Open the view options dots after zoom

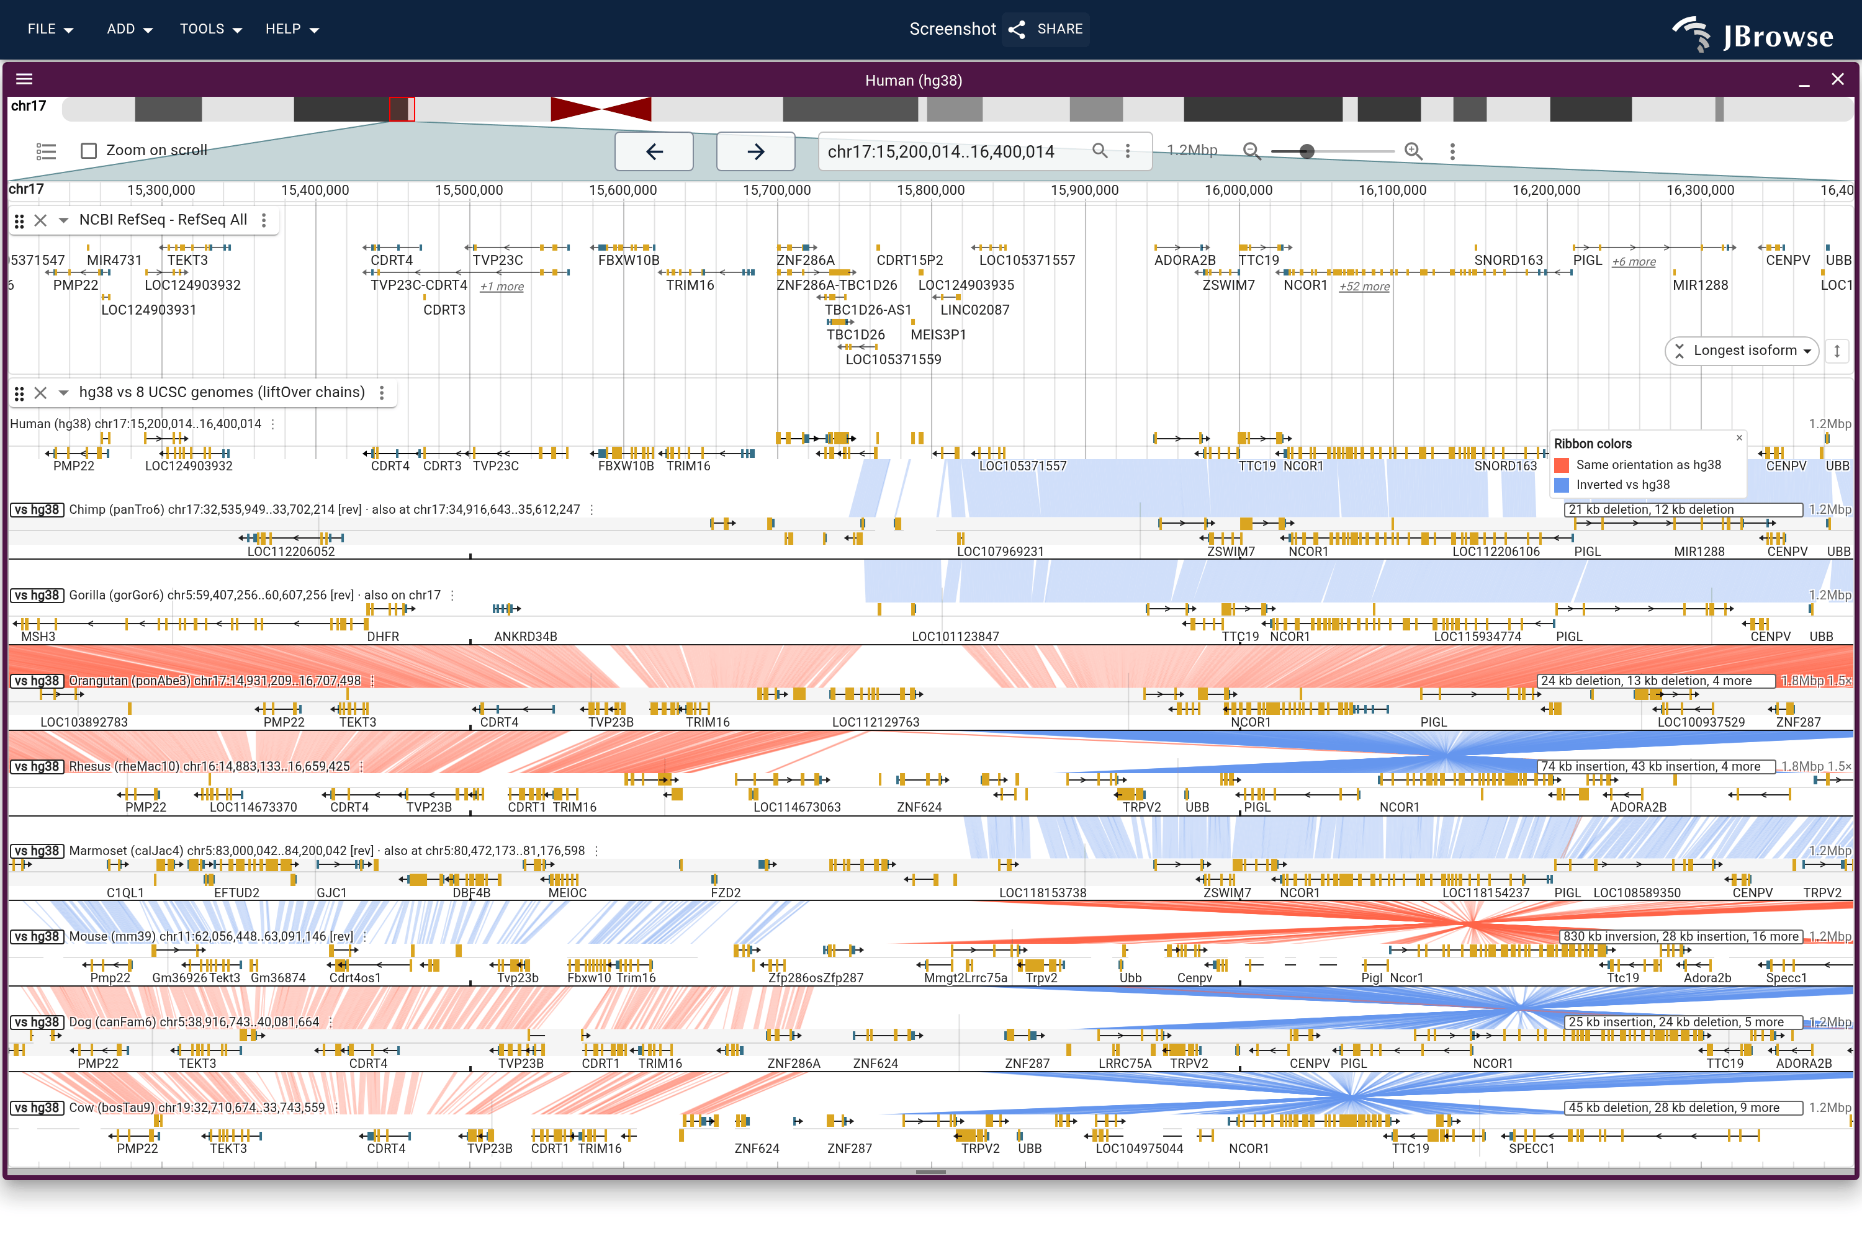[x=1452, y=151]
